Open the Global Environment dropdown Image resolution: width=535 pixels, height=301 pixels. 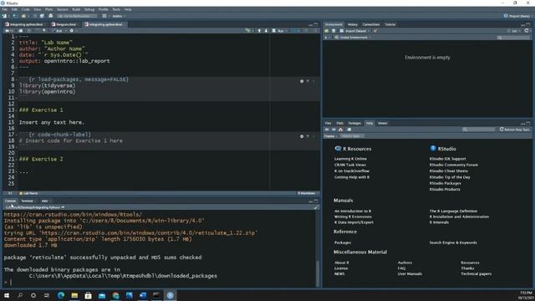pyautogui.click(x=353, y=37)
